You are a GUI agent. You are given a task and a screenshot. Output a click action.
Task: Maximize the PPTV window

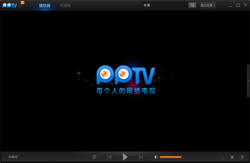(238, 5)
